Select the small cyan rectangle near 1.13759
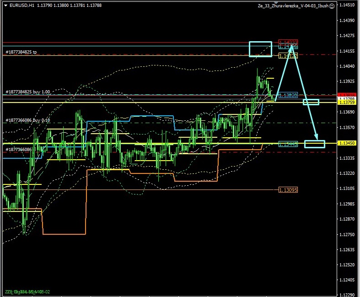The width and height of the screenshot is (360, 297). [x=311, y=102]
